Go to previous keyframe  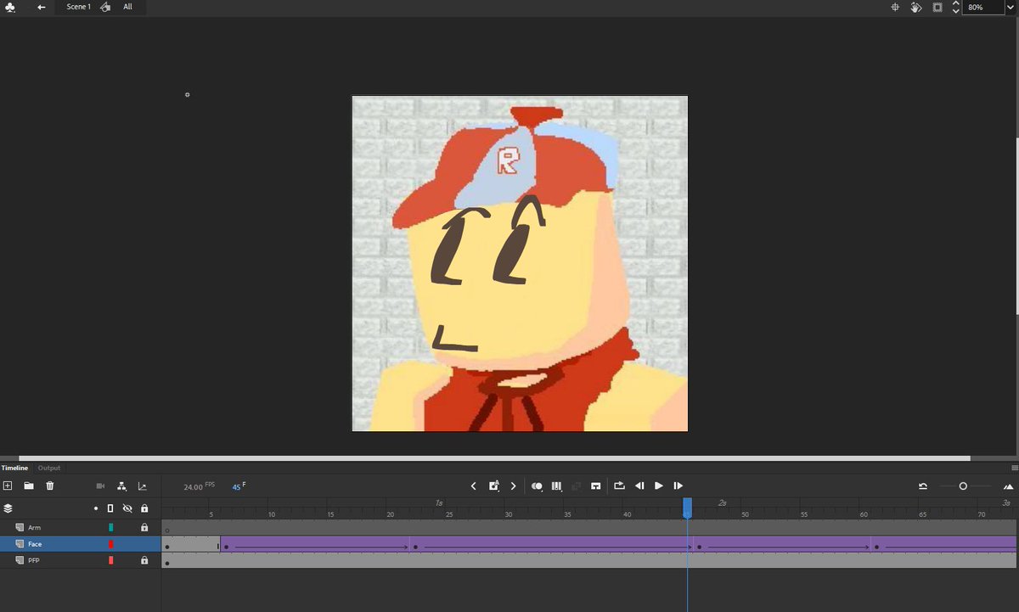[x=474, y=486]
